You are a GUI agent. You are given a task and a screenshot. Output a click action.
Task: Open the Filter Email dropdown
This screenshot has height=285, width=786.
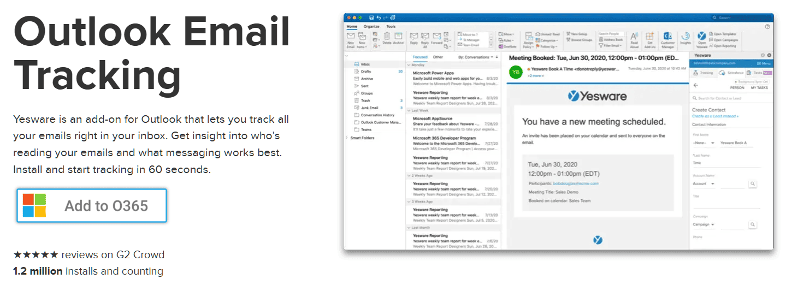click(611, 46)
